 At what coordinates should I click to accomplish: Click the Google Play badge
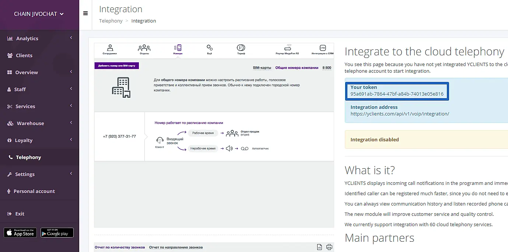click(57, 232)
